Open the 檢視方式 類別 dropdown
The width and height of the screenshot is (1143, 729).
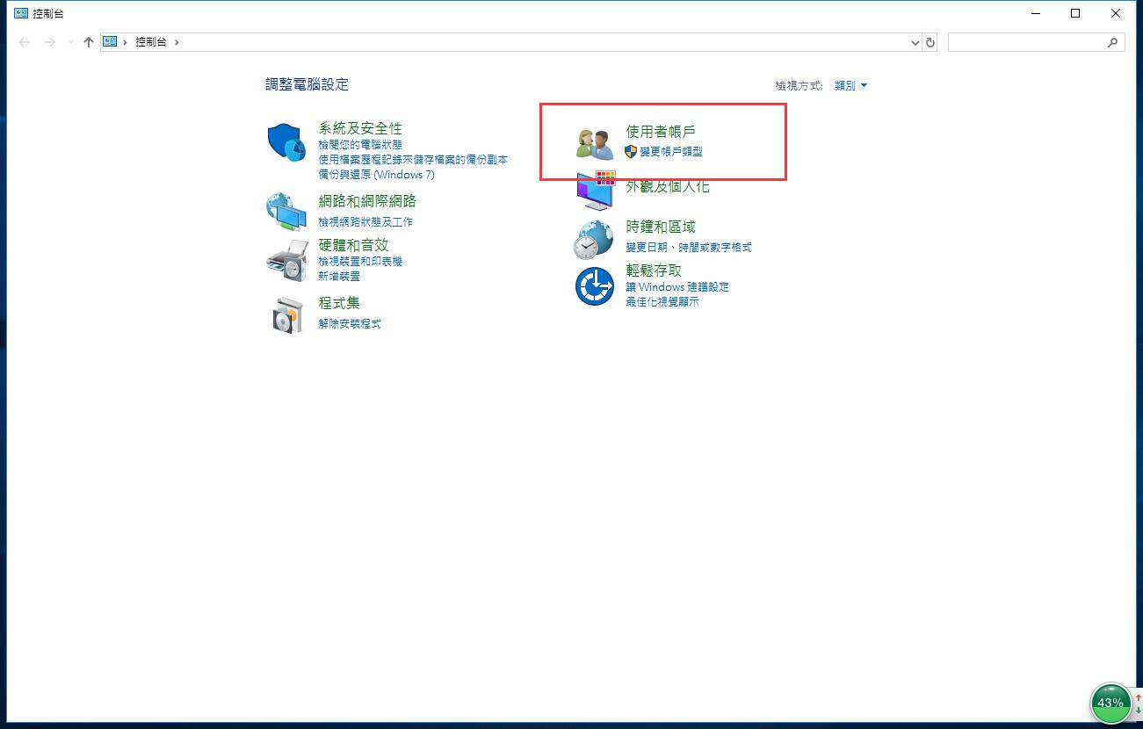click(850, 85)
